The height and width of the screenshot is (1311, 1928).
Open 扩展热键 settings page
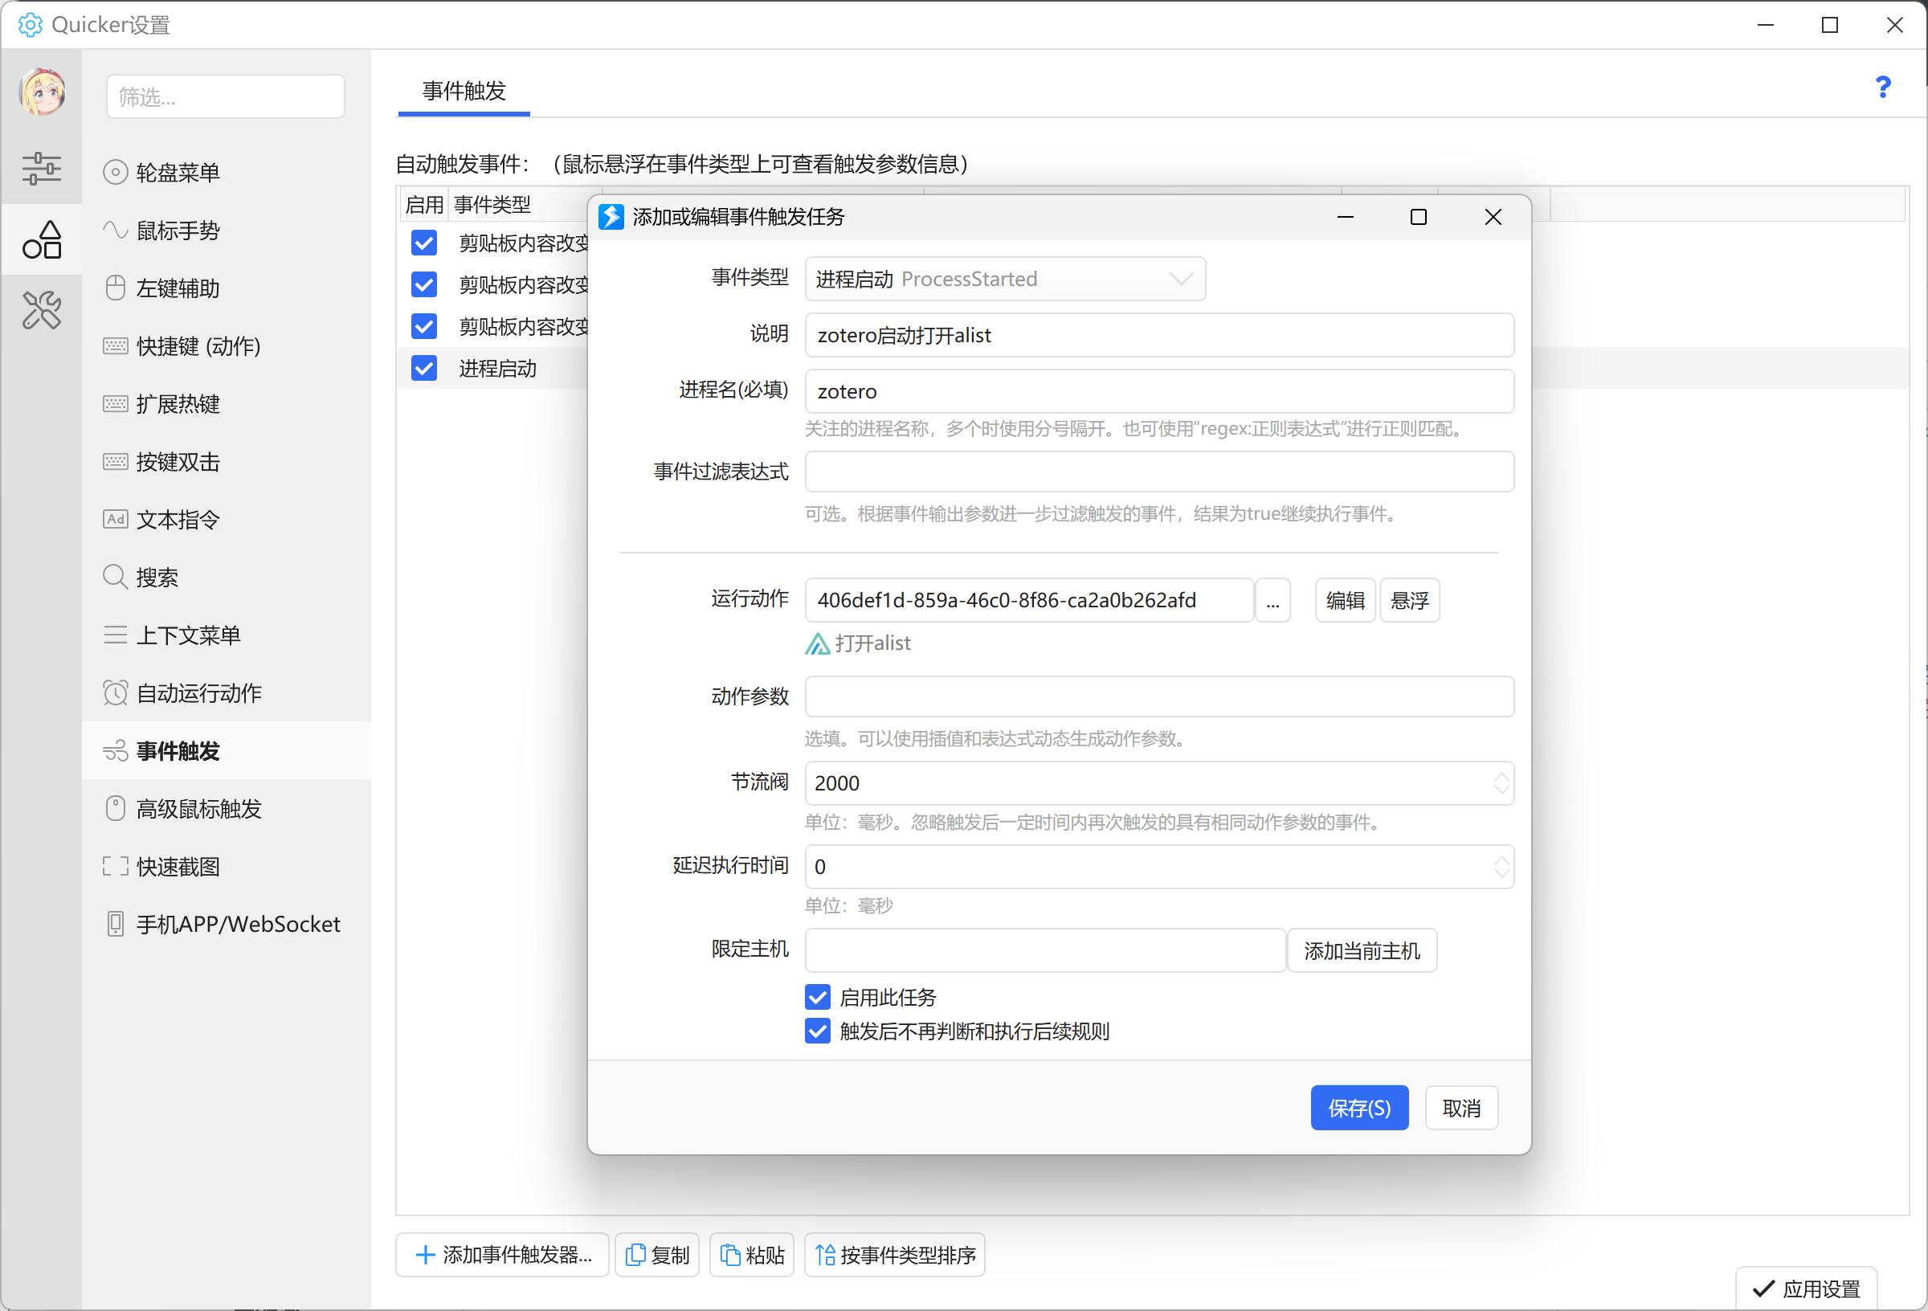[226, 404]
